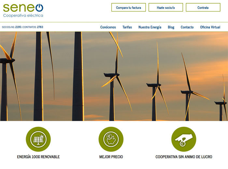Open the Contacto page
This screenshot has height=169, width=228.
coord(187,27)
